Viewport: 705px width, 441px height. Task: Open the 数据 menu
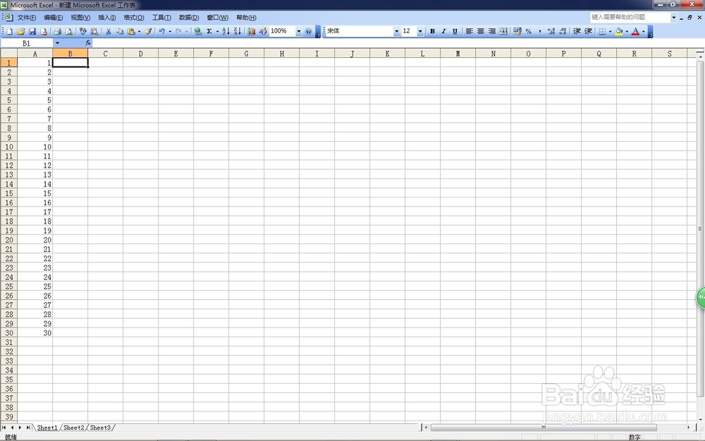pyautogui.click(x=188, y=18)
